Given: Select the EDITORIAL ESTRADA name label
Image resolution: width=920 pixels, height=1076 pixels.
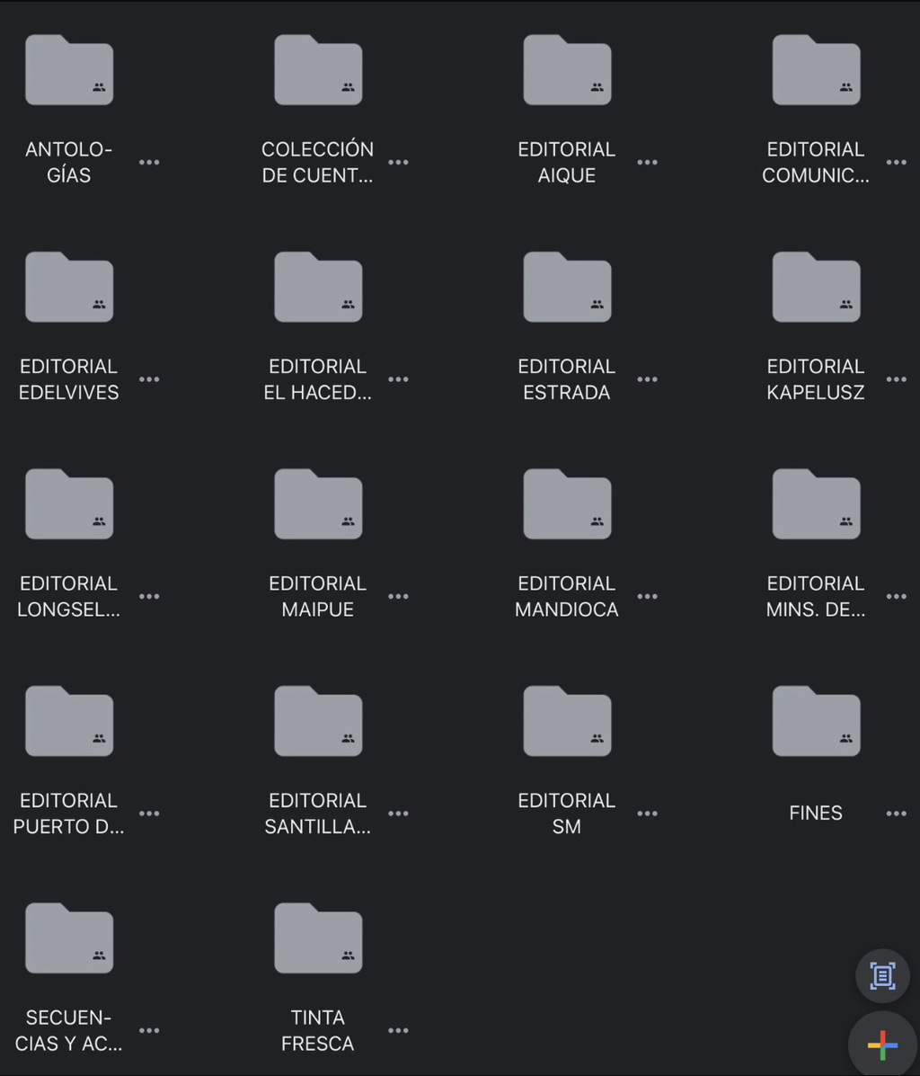Looking at the screenshot, I should pyautogui.click(x=567, y=378).
